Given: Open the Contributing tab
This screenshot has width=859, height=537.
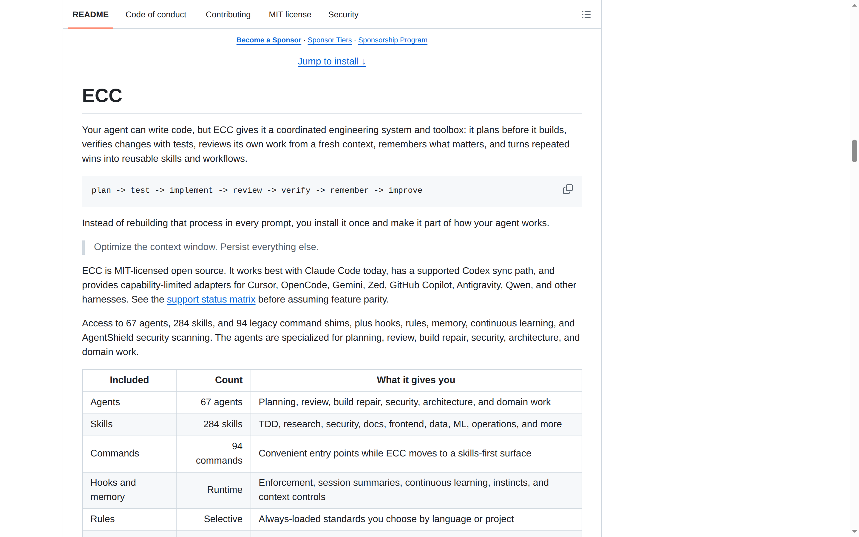Looking at the screenshot, I should click(228, 15).
